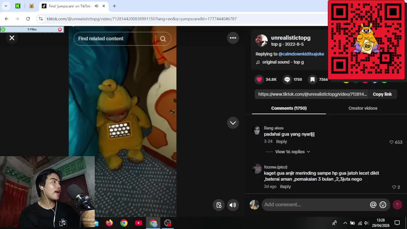The image size is (407, 229).
Task: Switch to Comments (1750) tab
Action: point(289,108)
